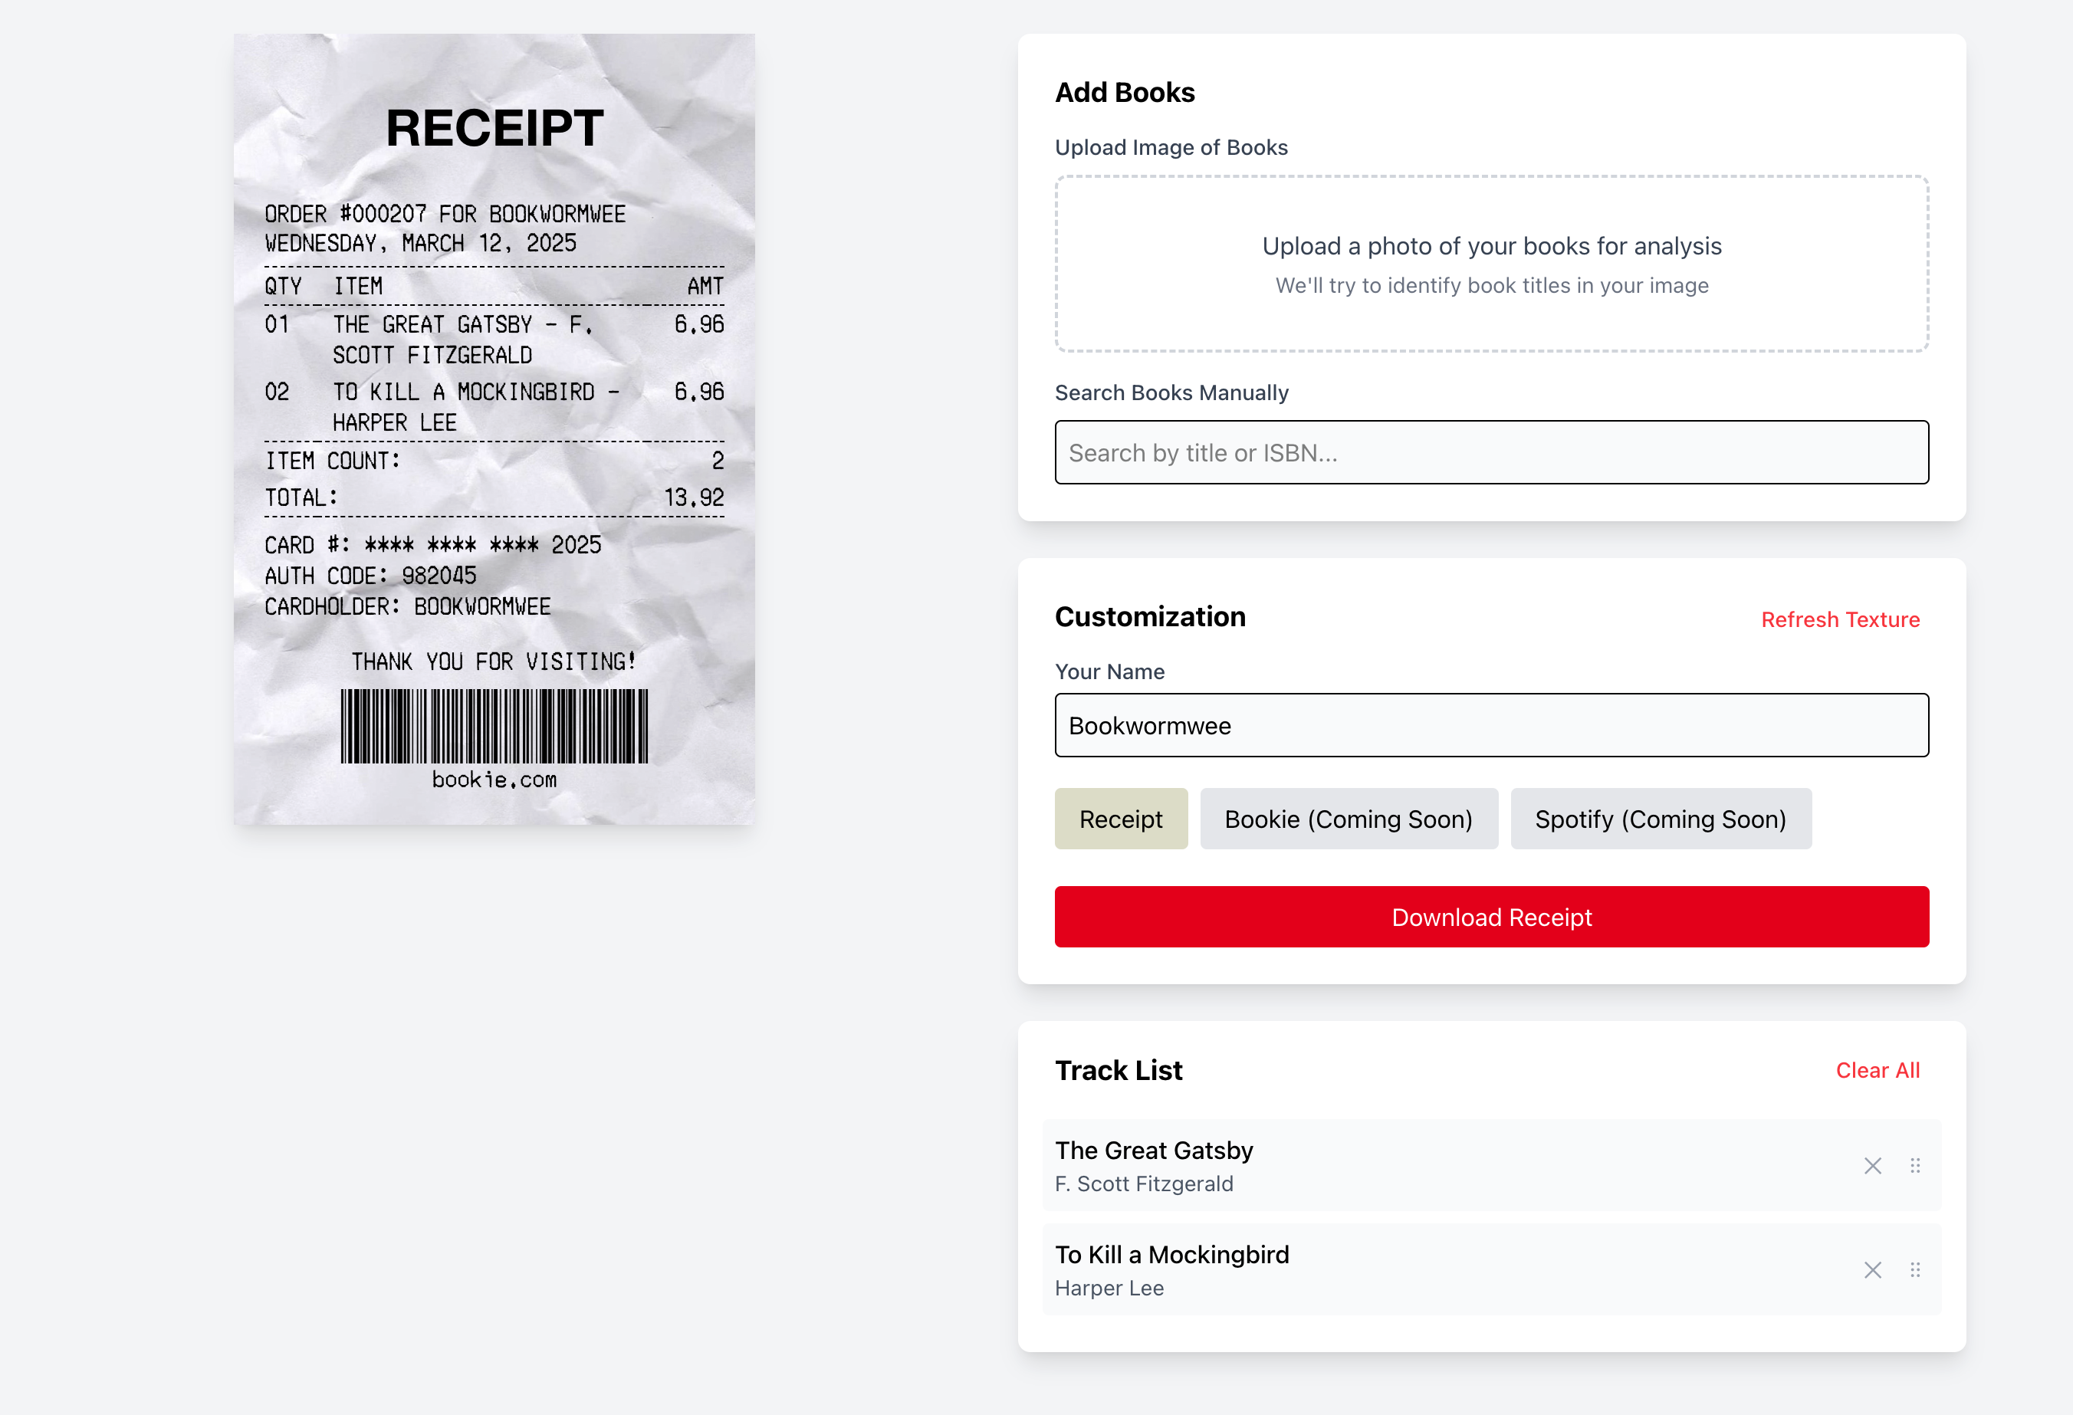
Task: Click bookie.com text on the receipt
Action: [x=494, y=780]
